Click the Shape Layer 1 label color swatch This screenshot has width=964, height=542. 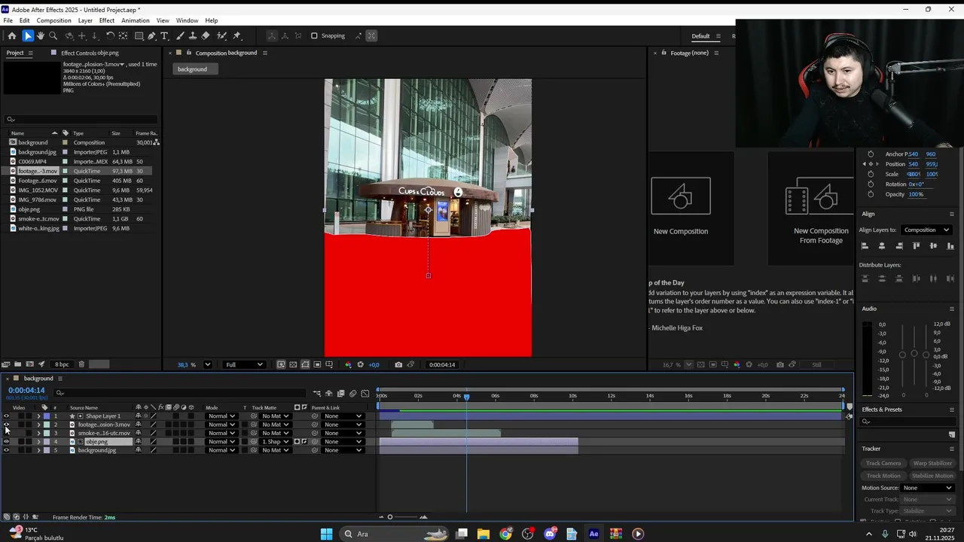(x=47, y=416)
